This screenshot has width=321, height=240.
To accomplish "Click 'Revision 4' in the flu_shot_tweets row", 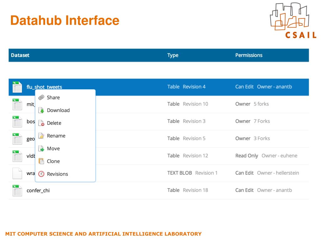I will pos(194,87).
